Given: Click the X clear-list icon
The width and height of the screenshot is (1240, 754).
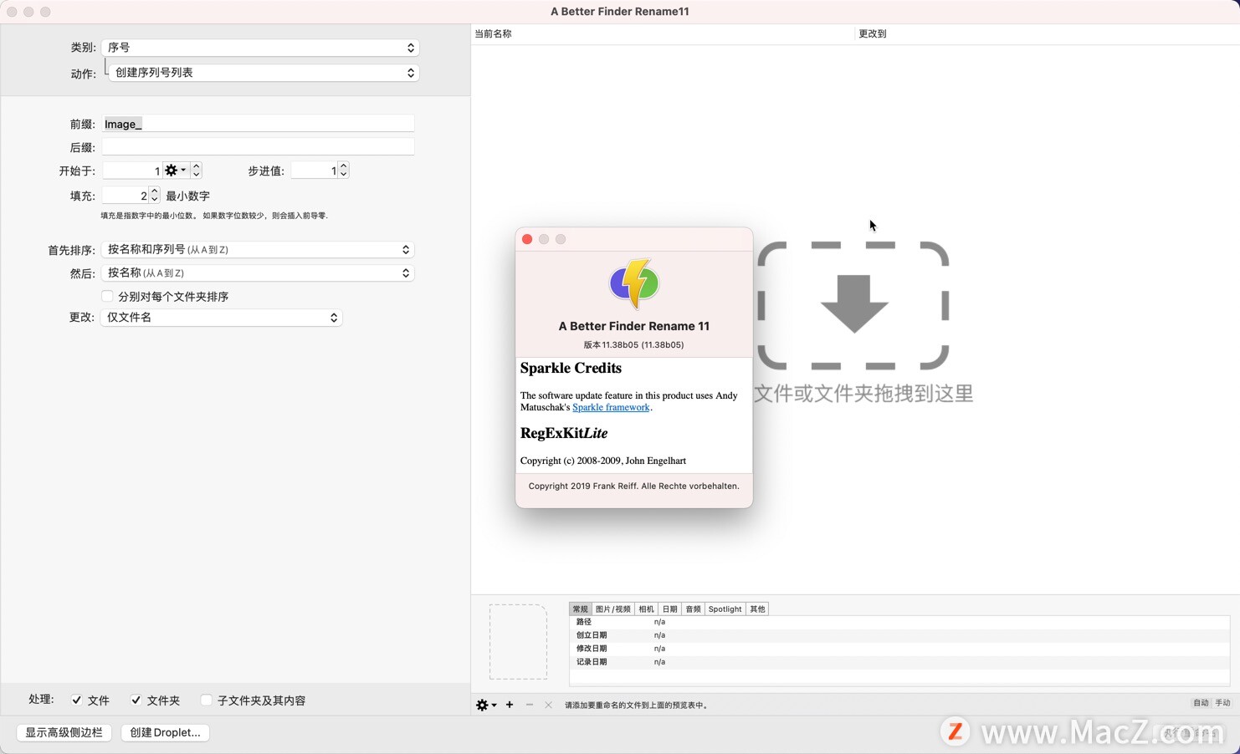Looking at the screenshot, I should coord(548,705).
